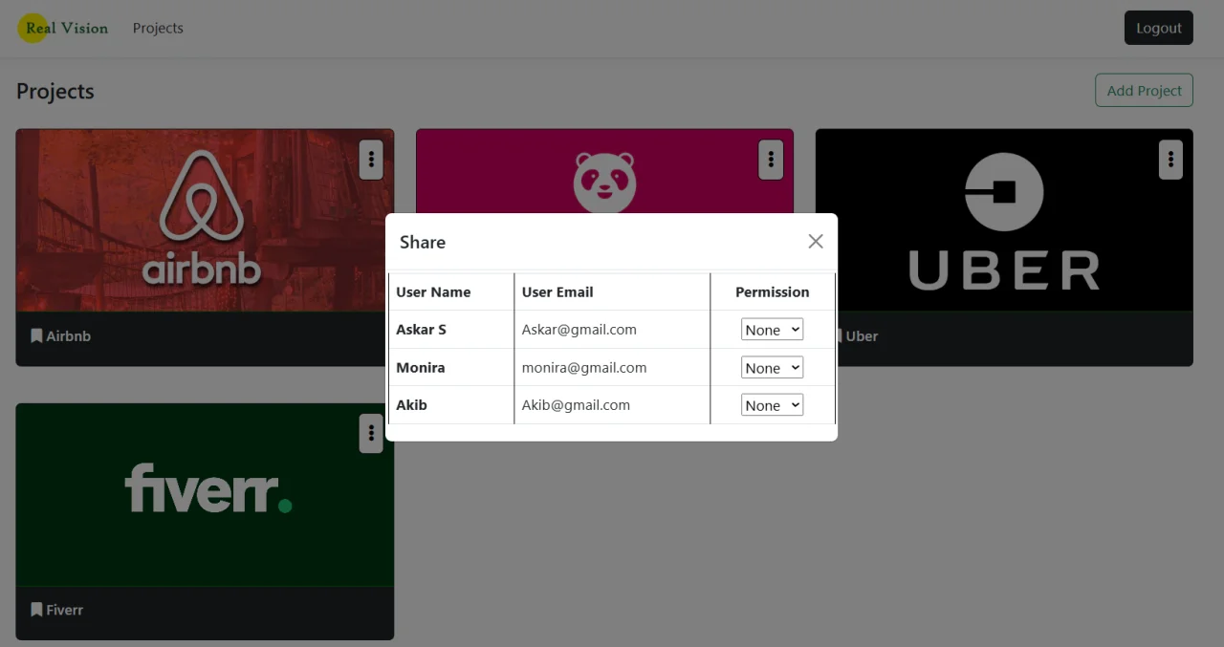Screen dimensions: 1224x647
Task: Open the Uber project thumbnail
Action: (x=1004, y=221)
